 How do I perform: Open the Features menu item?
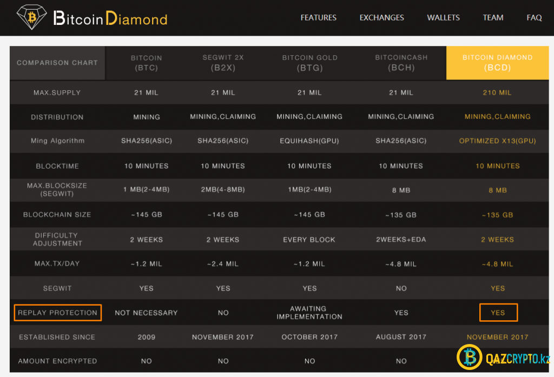tap(318, 18)
